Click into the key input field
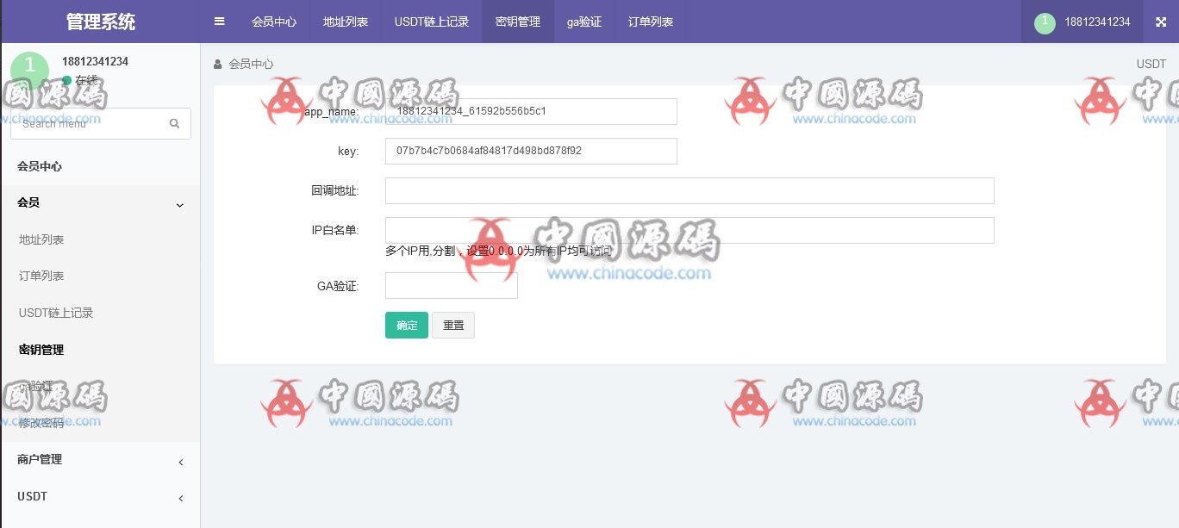The image size is (1179, 528). [531, 151]
